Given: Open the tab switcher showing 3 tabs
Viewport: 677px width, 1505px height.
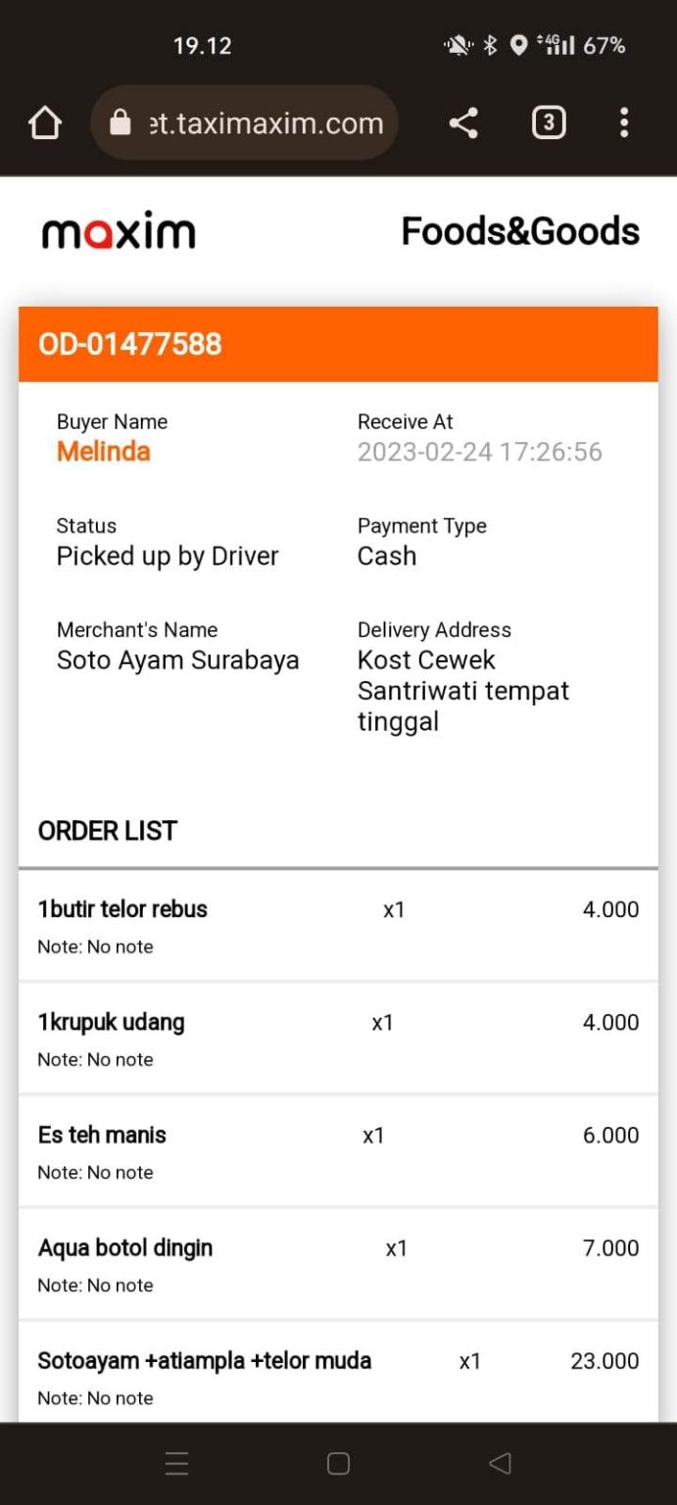Looking at the screenshot, I should pyautogui.click(x=549, y=122).
